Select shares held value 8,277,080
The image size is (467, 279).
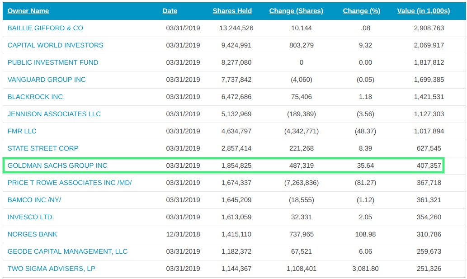click(x=236, y=62)
